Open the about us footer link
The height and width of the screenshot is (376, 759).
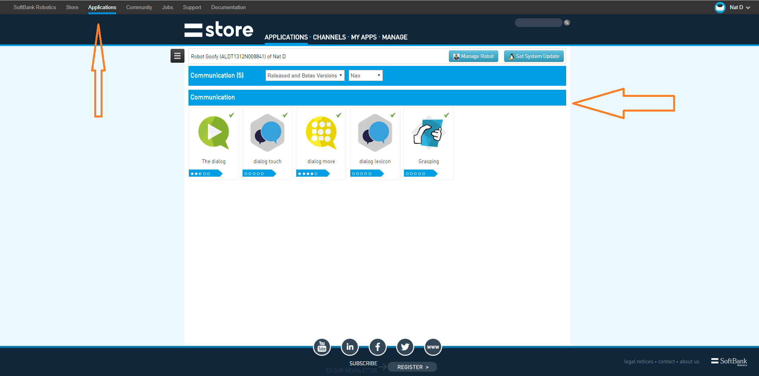(689, 361)
